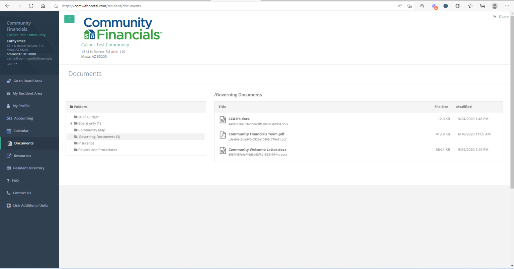This screenshot has width=514, height=269.
Task: Open Resident Directory in the sidebar
Action: (x=28, y=168)
